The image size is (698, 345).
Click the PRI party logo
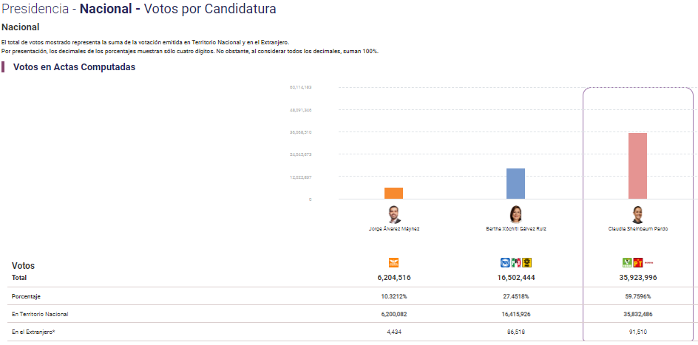point(516,263)
